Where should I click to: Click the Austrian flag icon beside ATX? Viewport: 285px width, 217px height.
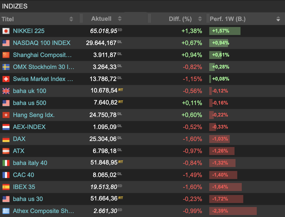click(x=6, y=151)
